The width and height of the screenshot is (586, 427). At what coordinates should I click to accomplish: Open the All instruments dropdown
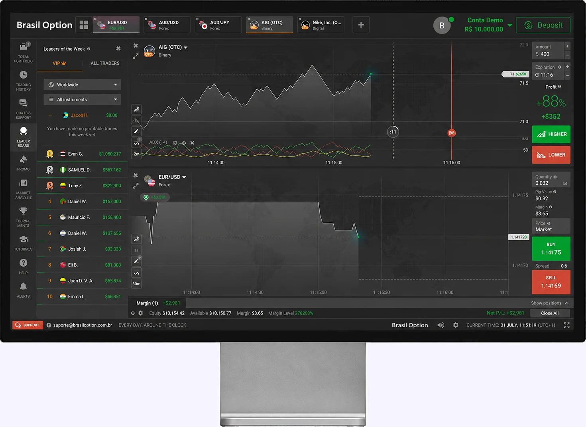82,99
